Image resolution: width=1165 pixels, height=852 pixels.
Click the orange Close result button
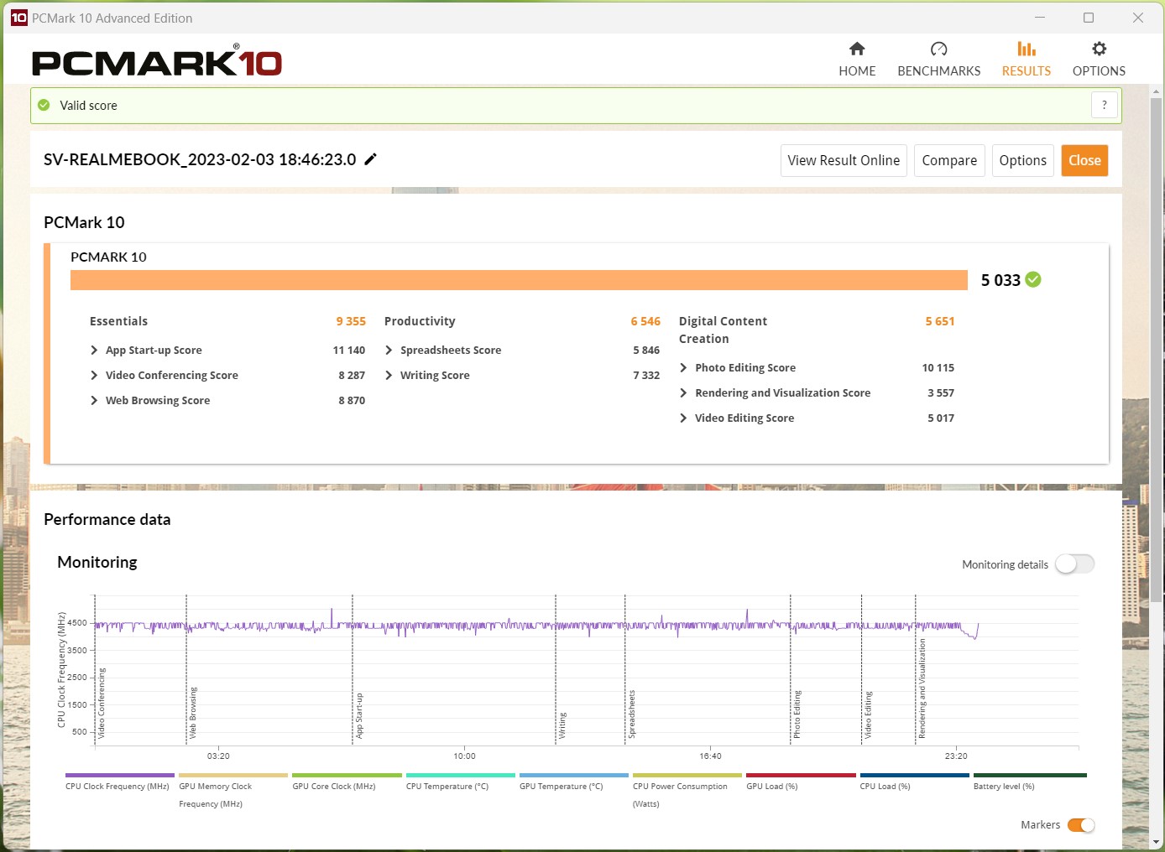click(x=1084, y=160)
